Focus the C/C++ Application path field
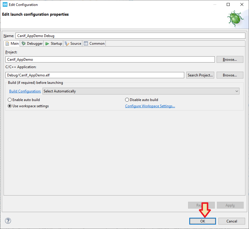The width and height of the screenshot is (249, 229). [95, 75]
